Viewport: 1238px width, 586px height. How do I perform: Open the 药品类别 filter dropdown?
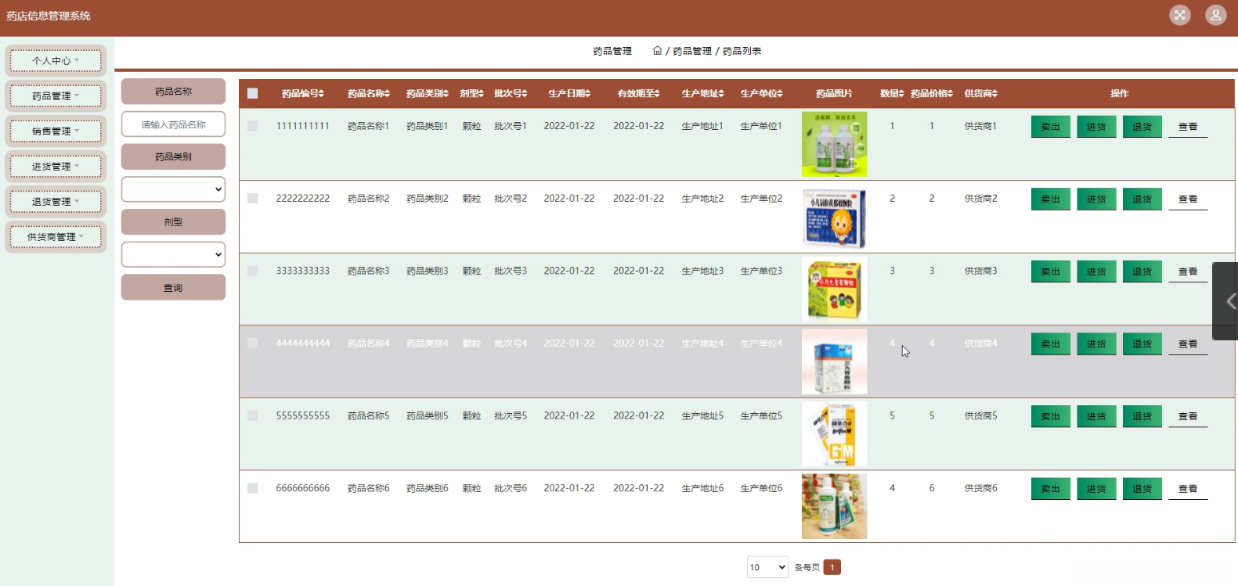[x=173, y=189]
